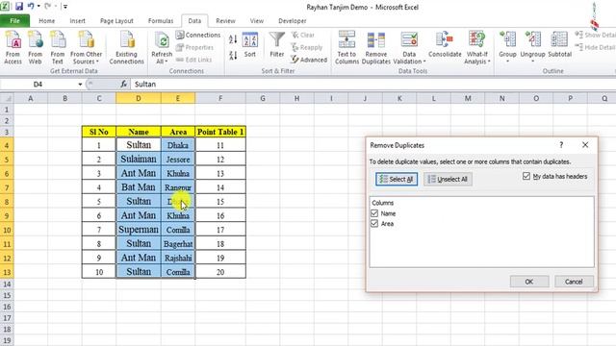Open the Undo history dropdown arrow
The width and height of the screenshot is (616, 346).
pyautogui.click(x=38, y=7)
